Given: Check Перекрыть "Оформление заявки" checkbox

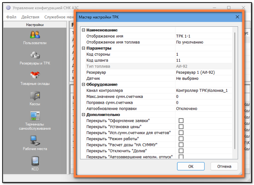Looking at the screenshot, I should (x=181, y=121).
